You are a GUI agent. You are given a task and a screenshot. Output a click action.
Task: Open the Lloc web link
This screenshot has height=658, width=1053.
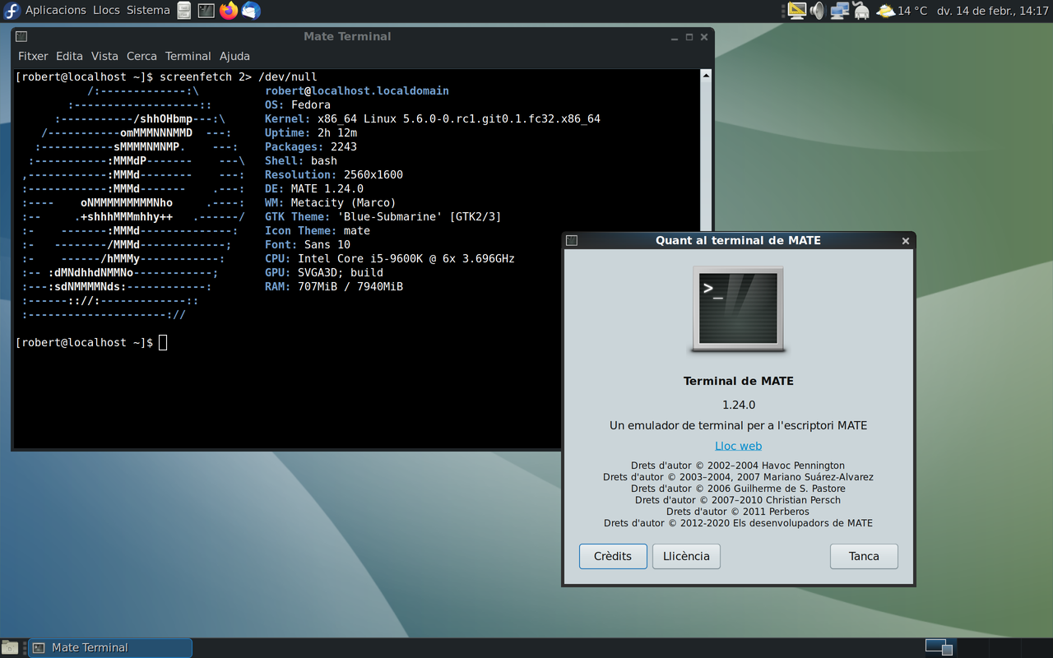point(738,446)
